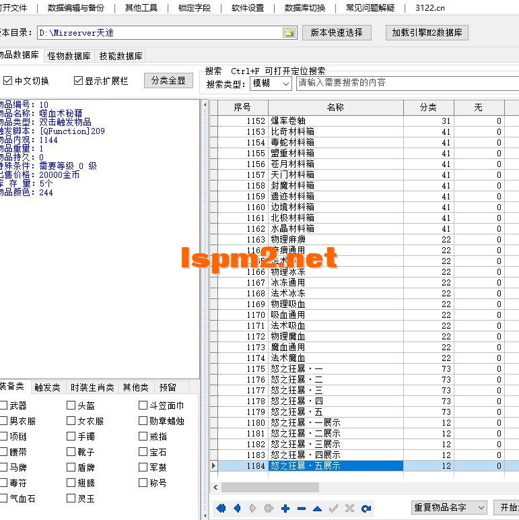Click the 分类全显 button
Screen dimensions: 519x520
(168, 81)
